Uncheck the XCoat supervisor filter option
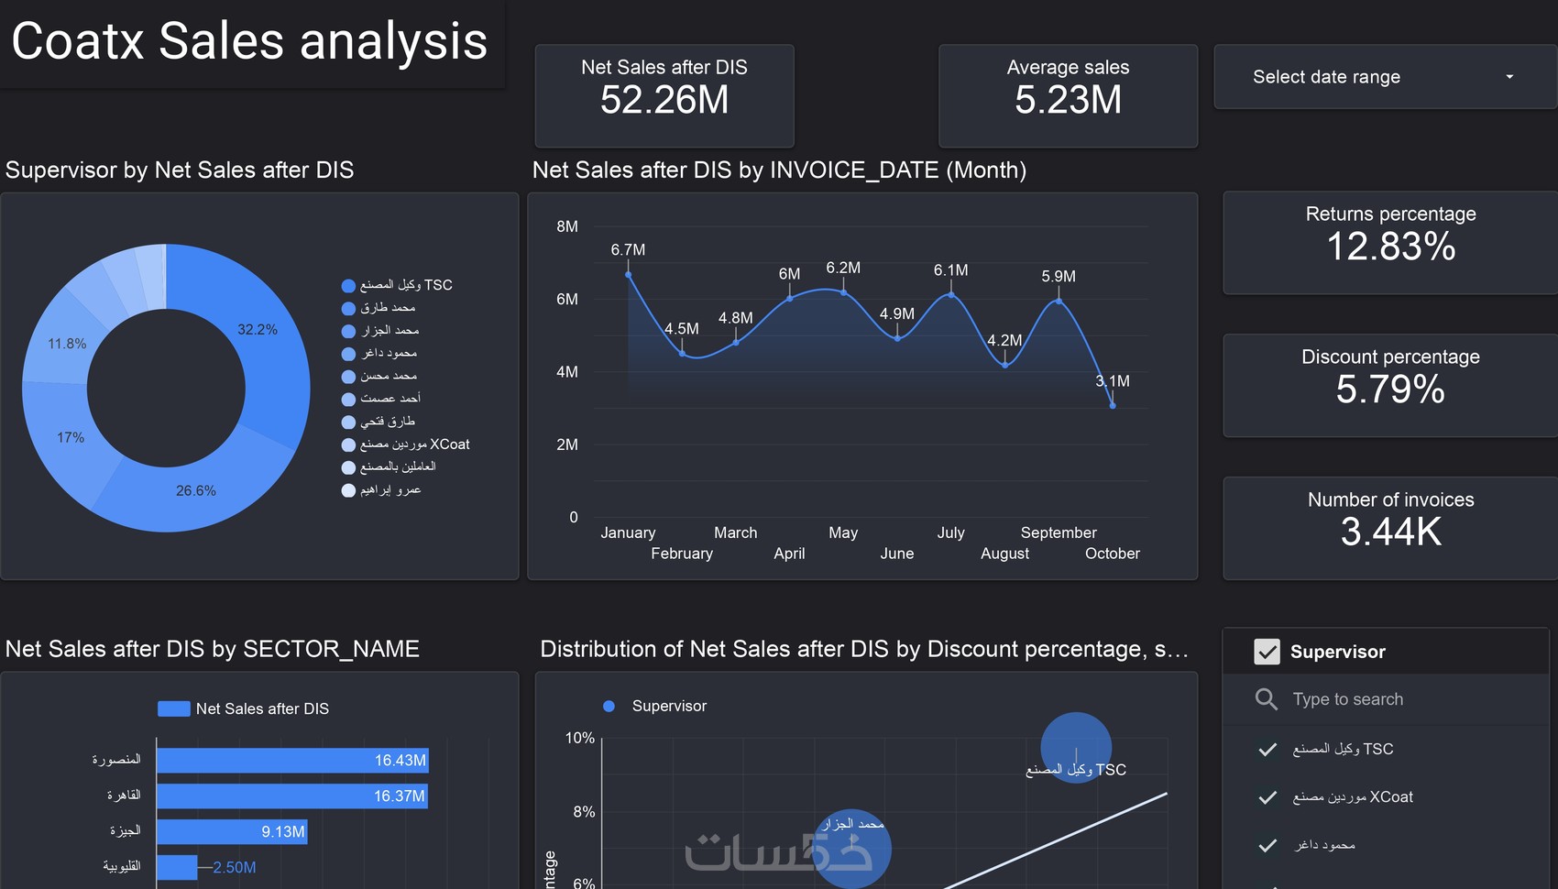This screenshot has height=889, width=1558. coord(1267,797)
